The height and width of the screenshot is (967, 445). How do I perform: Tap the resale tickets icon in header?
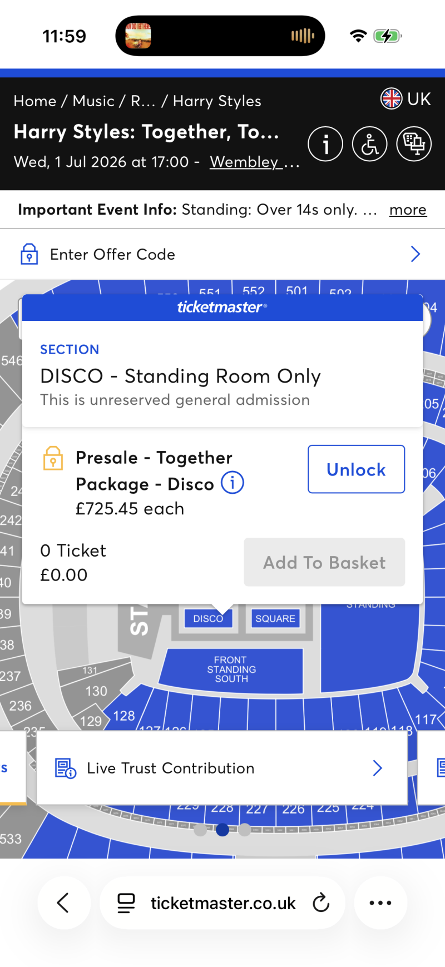tap(413, 144)
